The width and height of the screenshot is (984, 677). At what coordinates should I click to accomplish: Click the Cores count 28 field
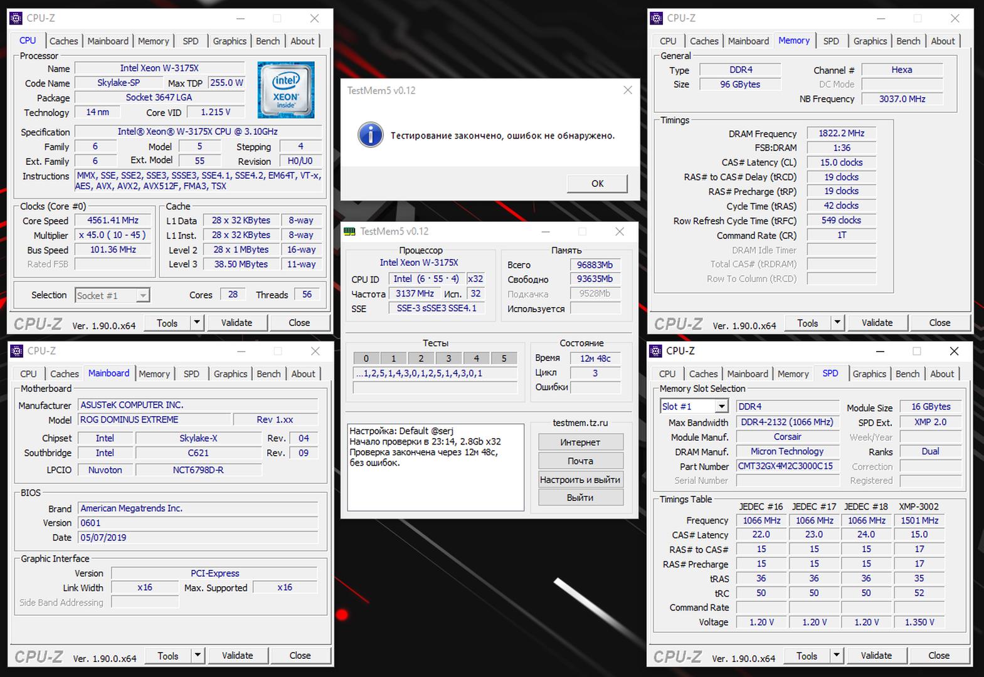[233, 295]
